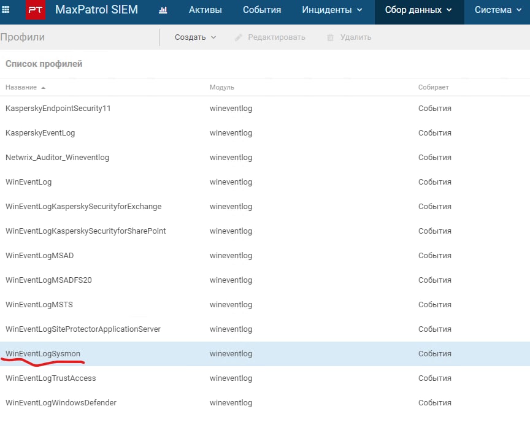Select the WinEventLog profile row
The height and width of the screenshot is (425, 530).
pyautogui.click(x=265, y=182)
